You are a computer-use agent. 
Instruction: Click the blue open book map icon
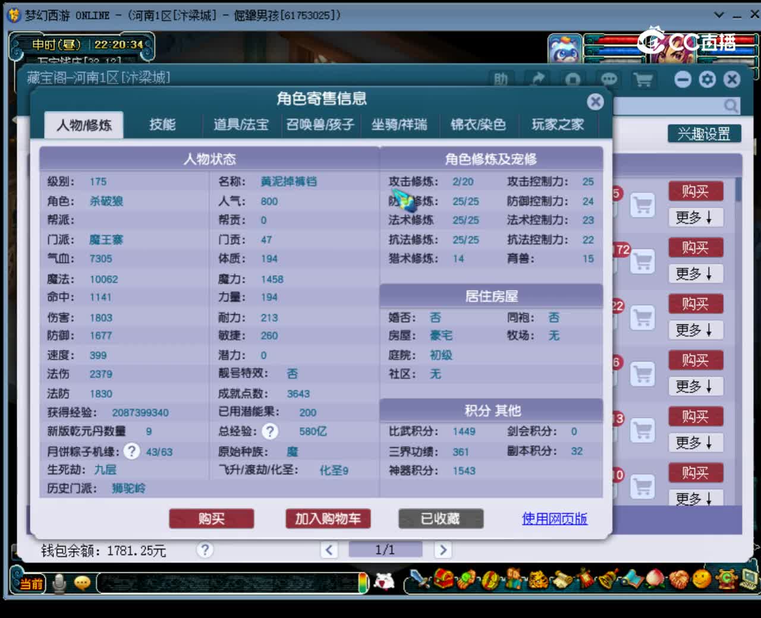pyautogui.click(x=631, y=579)
